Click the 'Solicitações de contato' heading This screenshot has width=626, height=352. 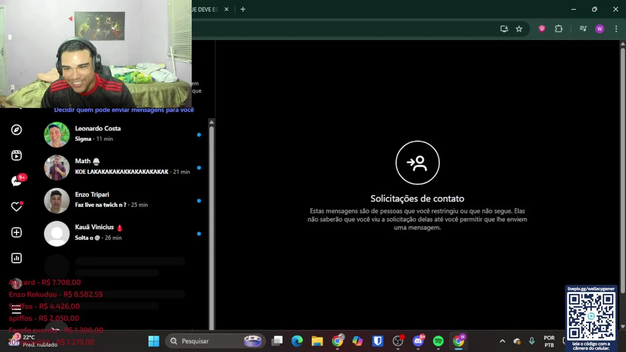[417, 198]
